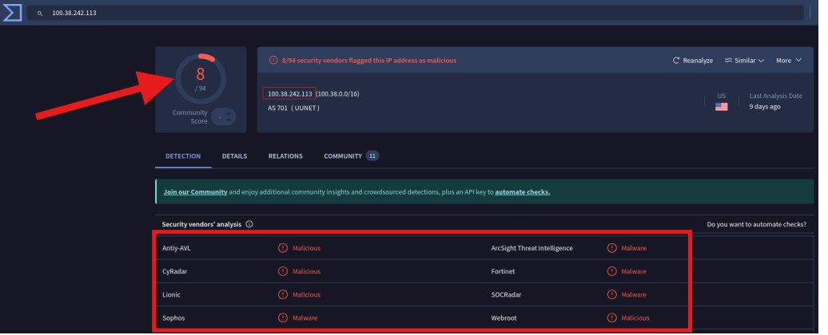Click the Webroot vendor name
This screenshot has height=335, width=828.
pos(504,318)
